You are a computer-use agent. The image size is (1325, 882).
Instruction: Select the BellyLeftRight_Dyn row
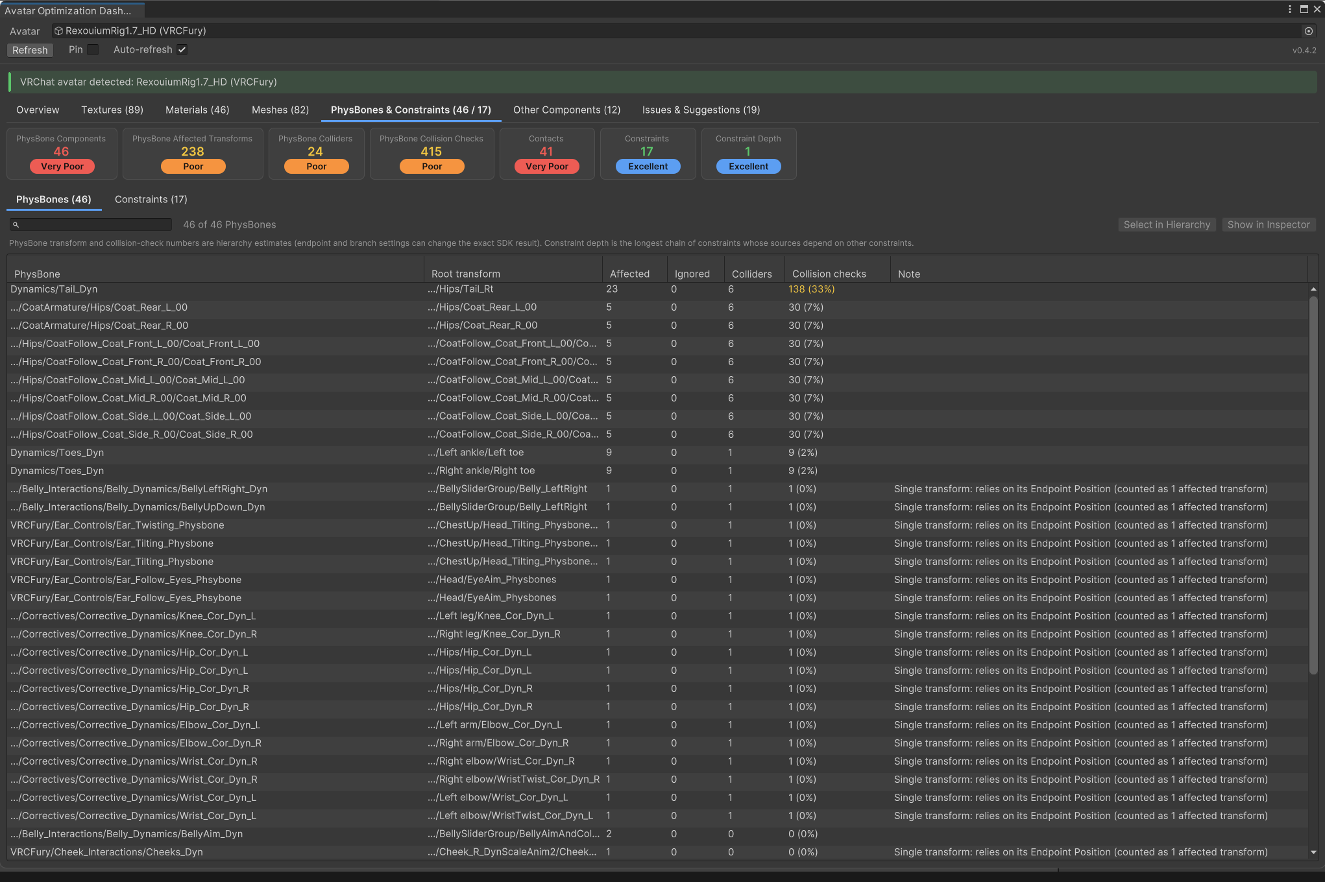pos(657,489)
